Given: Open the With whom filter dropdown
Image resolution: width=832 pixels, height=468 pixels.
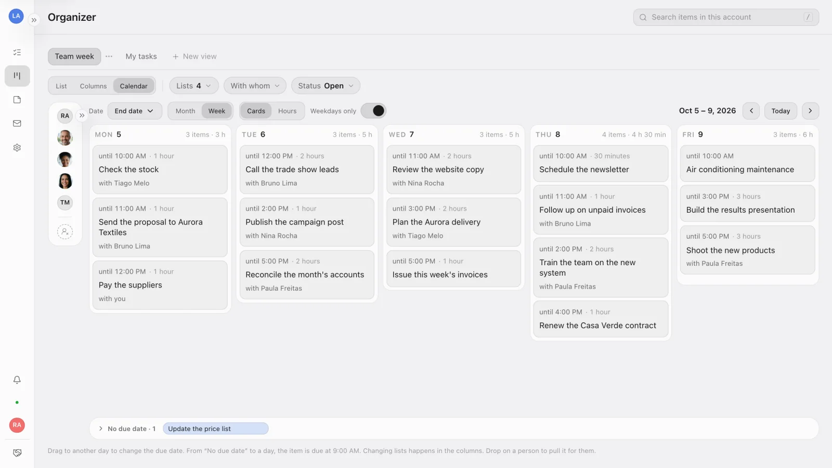Looking at the screenshot, I should 255,86.
